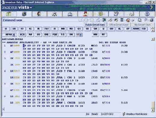Open the Command page terminal tab icon
The image size is (156, 118).
point(24,14)
